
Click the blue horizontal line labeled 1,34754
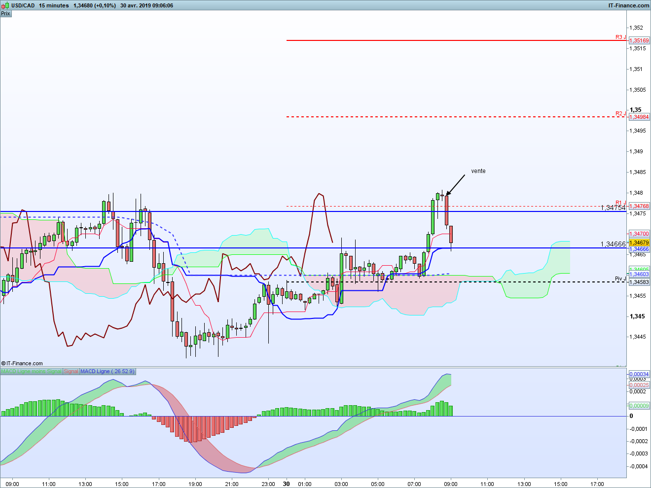point(296,211)
